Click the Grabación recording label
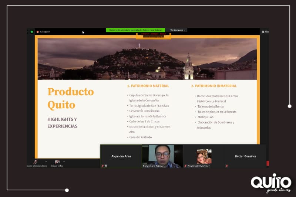This screenshot has height=197, width=296. coord(45,32)
